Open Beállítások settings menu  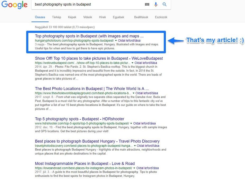[x=141, y=17]
